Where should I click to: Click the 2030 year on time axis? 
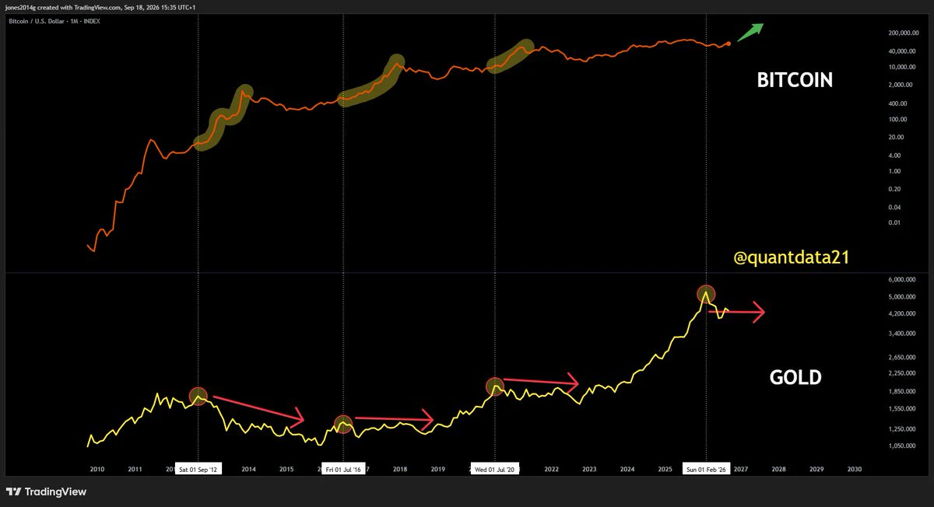click(x=855, y=470)
